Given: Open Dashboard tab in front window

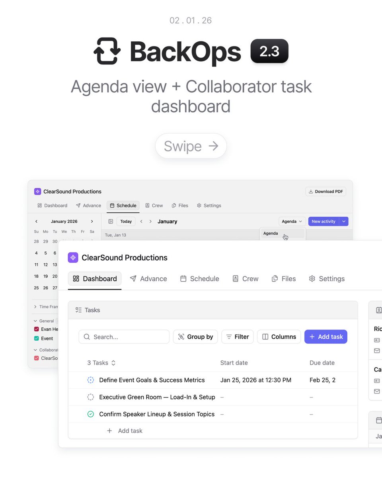Looking at the screenshot, I should tap(95, 279).
